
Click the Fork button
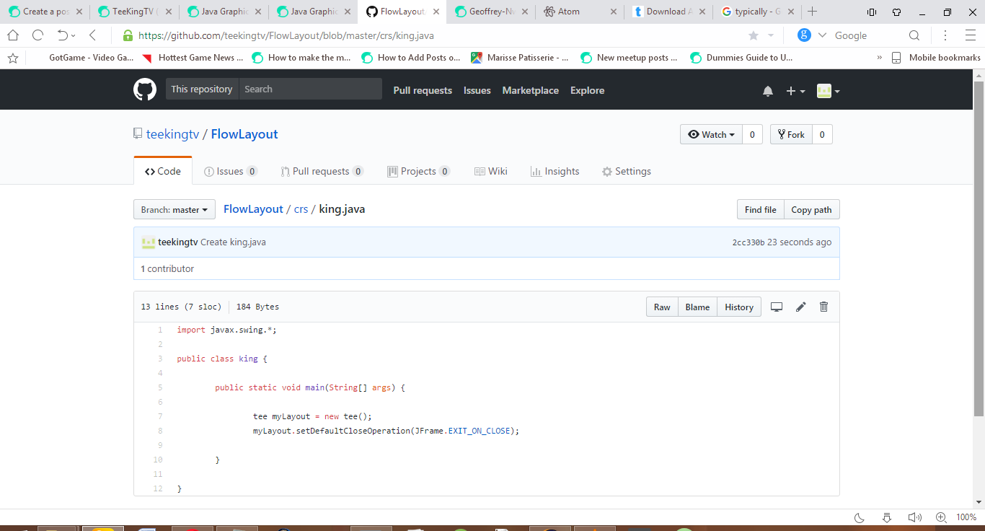(792, 134)
